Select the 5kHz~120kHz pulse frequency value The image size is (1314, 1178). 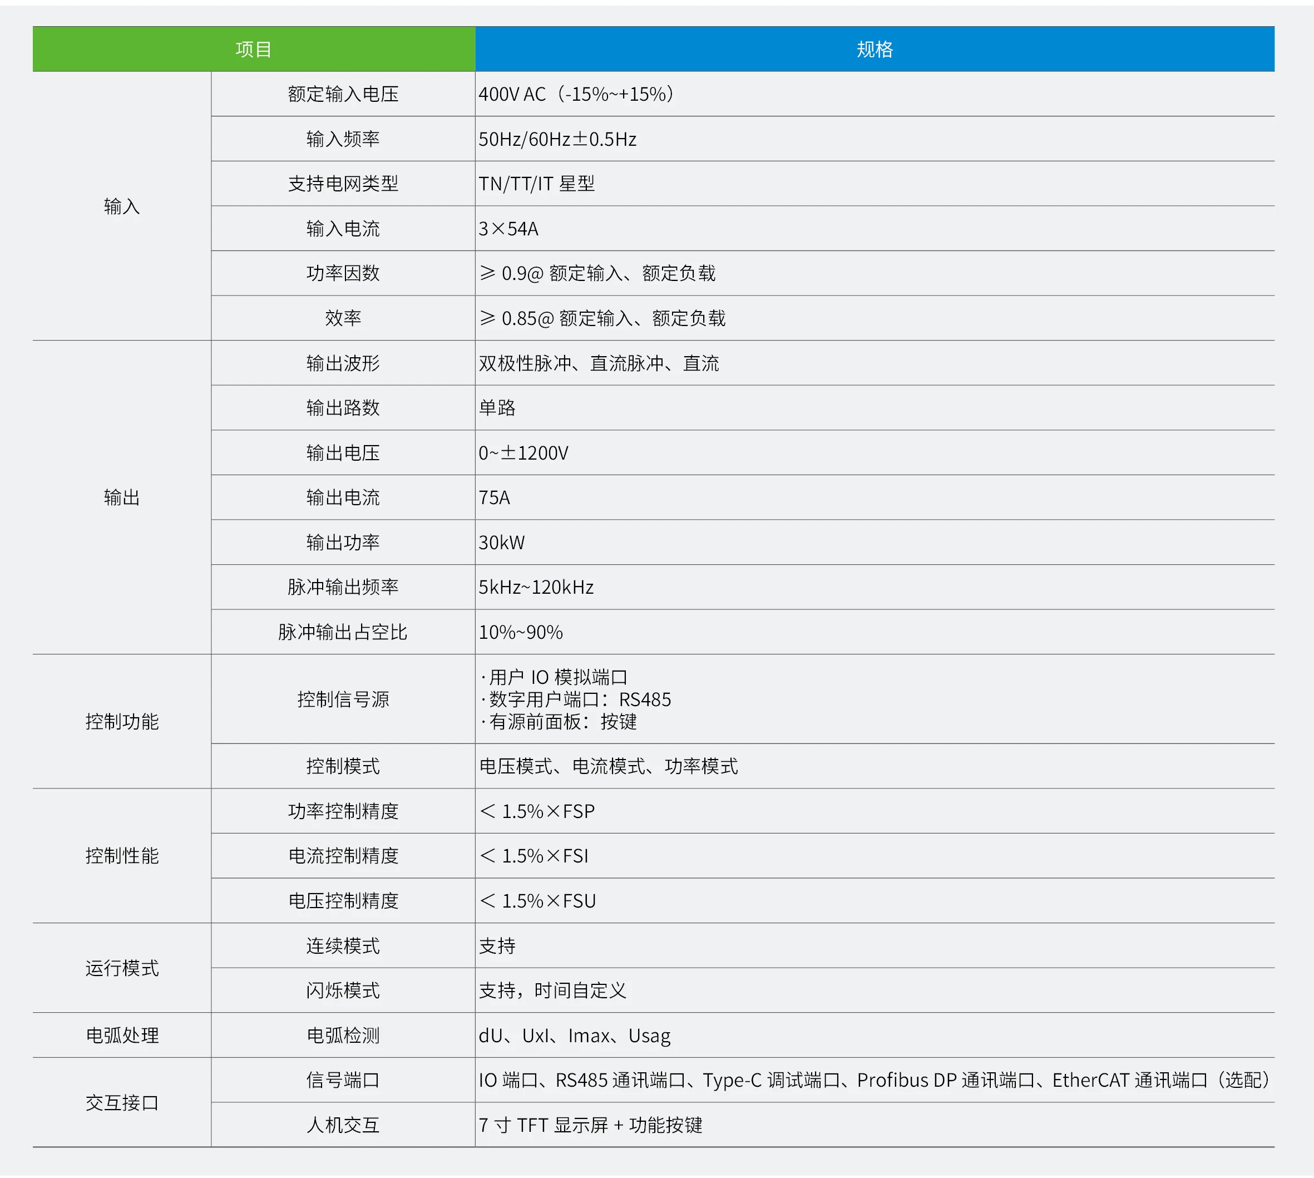click(536, 587)
